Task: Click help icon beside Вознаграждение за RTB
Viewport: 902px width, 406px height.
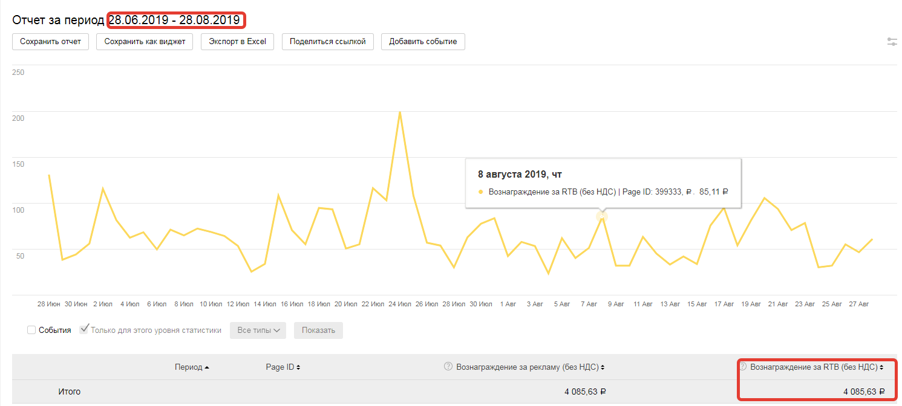Action: pos(743,366)
